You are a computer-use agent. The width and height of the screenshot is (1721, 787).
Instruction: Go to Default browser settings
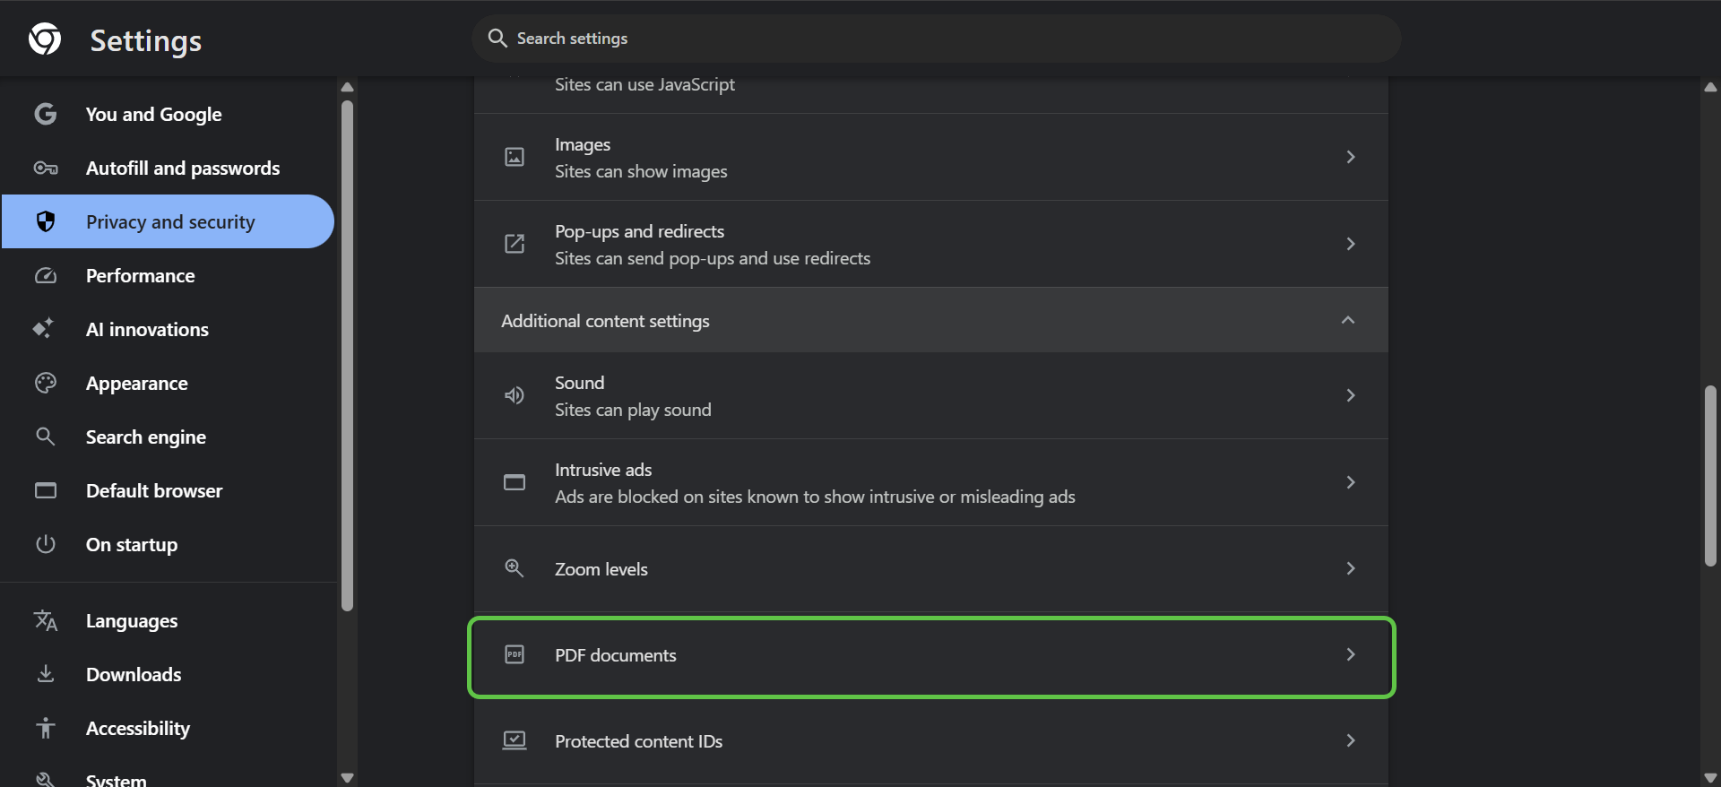pos(168,490)
